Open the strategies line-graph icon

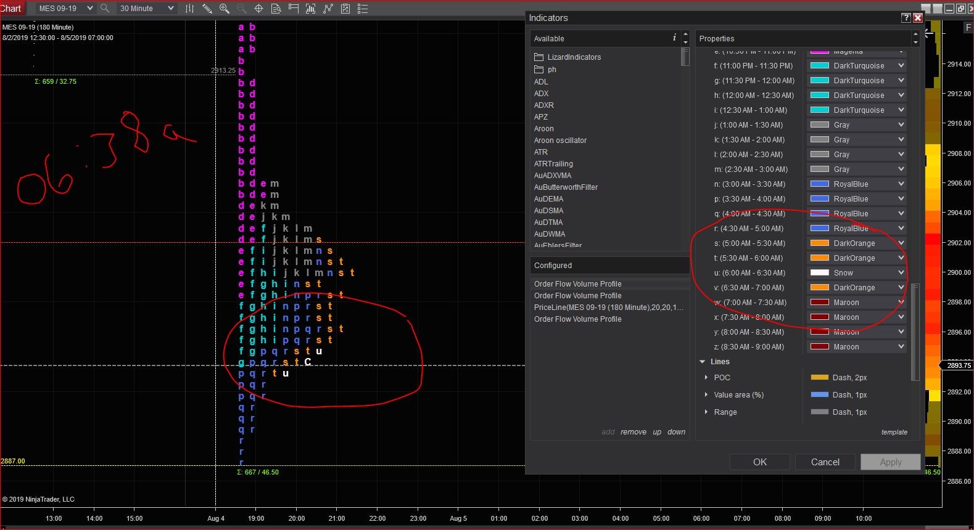[328, 9]
